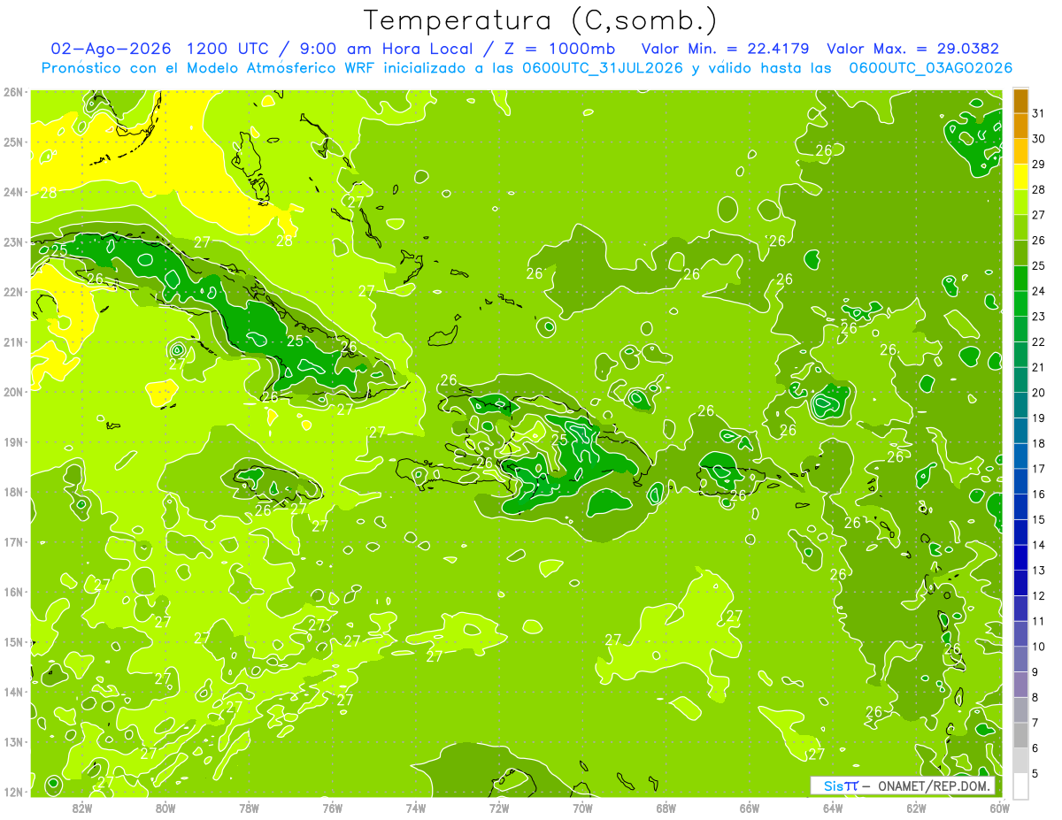Click the '64W' longitude label

click(x=833, y=809)
